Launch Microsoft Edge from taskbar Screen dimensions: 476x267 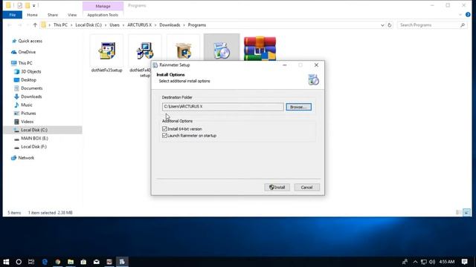coord(45,262)
